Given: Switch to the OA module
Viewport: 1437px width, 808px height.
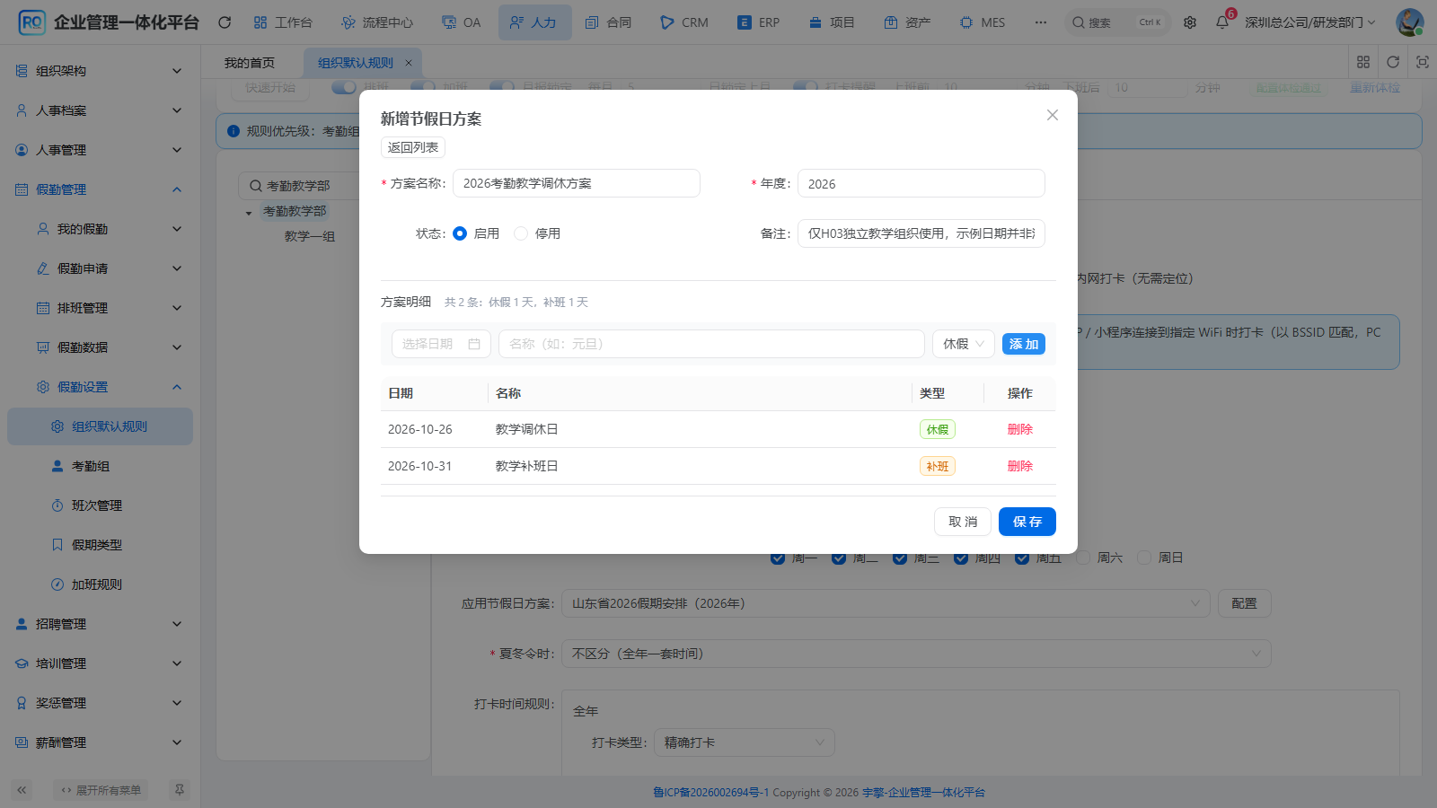Looking at the screenshot, I should click(462, 22).
